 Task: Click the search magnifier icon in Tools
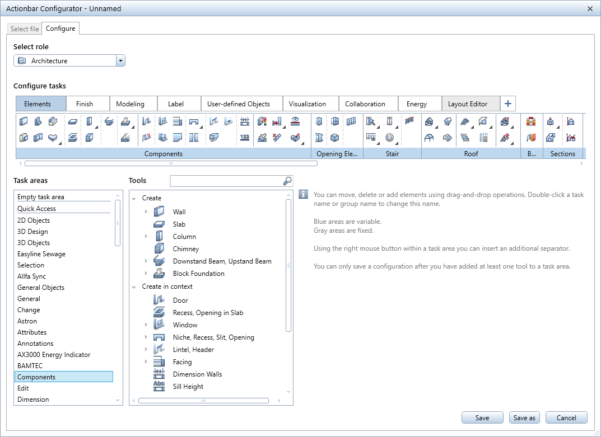point(287,181)
